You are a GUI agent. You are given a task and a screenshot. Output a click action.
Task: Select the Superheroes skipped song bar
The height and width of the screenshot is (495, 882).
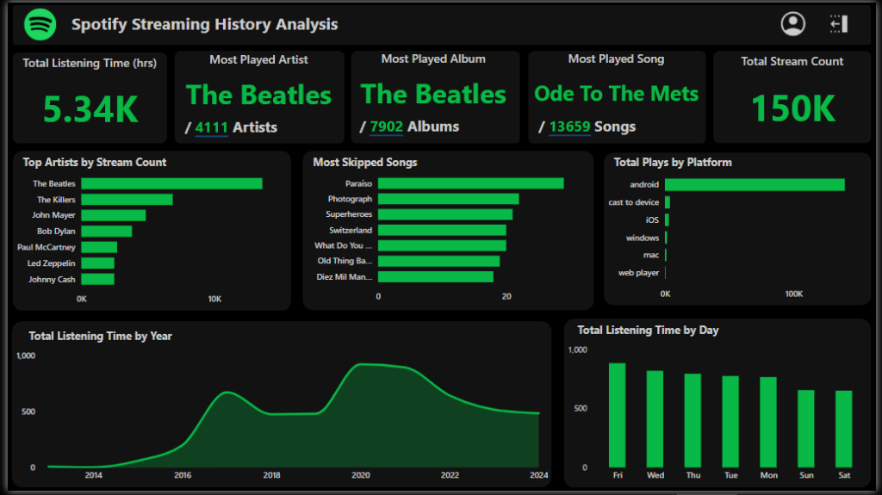point(445,214)
